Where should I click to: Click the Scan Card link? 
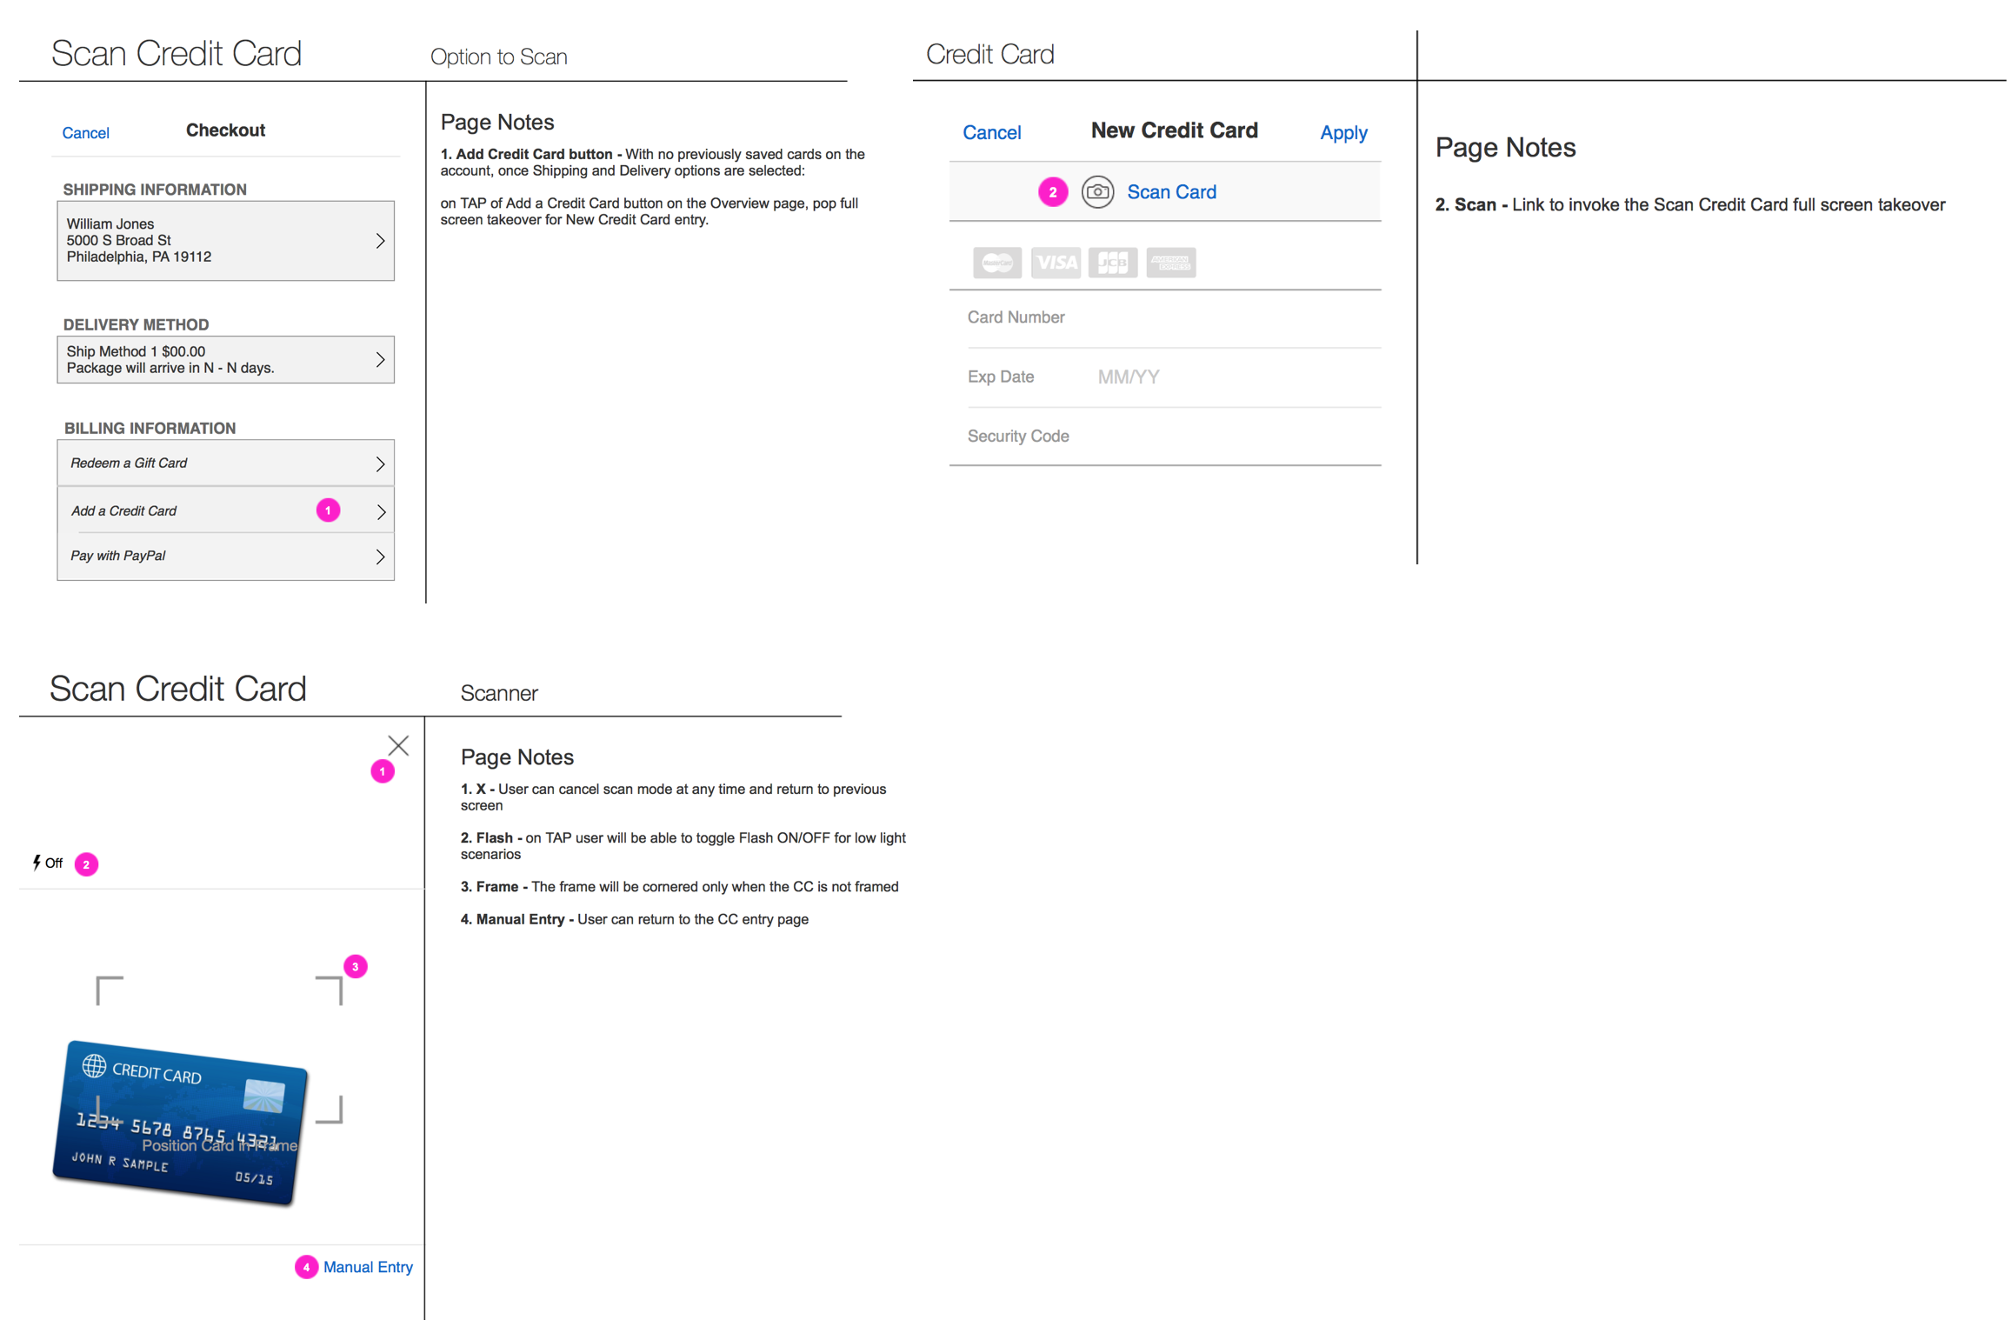1171,192
